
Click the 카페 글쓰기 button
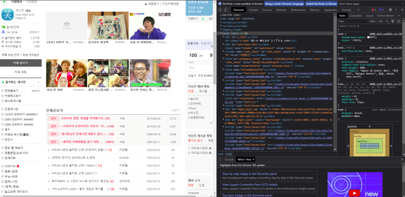[21, 63]
